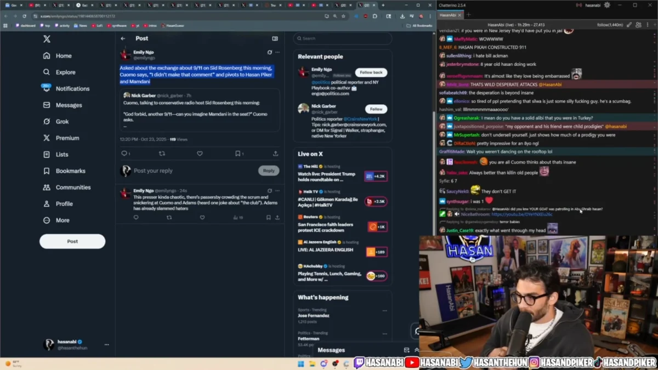Open Chatterino settings gear icon

(607, 5)
